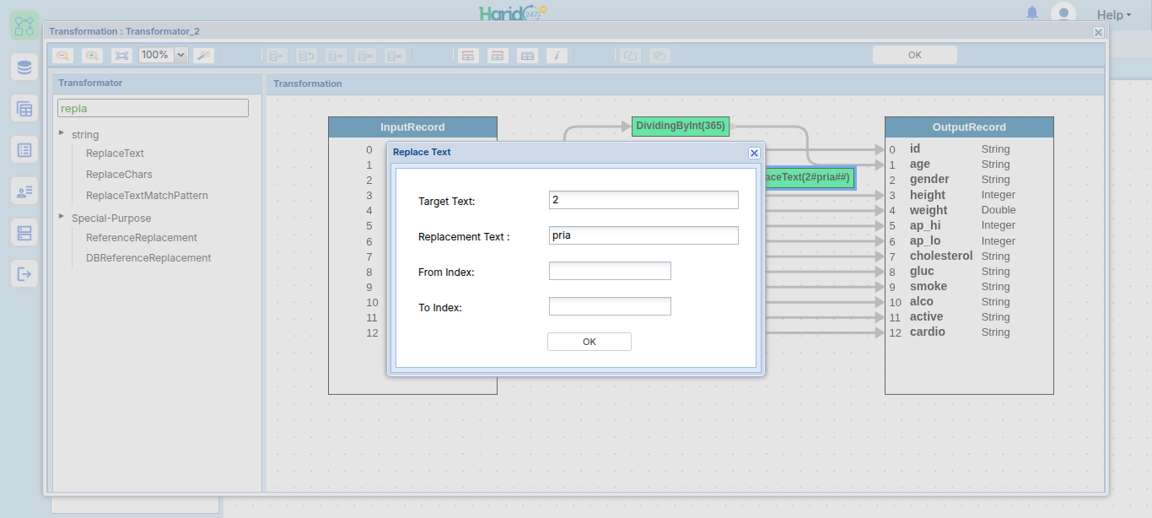Click the second disabled paste icon in the toolbar
The height and width of the screenshot is (518, 1152).
point(659,56)
